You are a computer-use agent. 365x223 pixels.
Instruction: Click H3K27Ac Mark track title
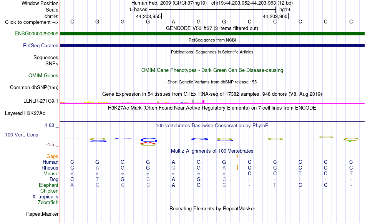tap(212, 108)
